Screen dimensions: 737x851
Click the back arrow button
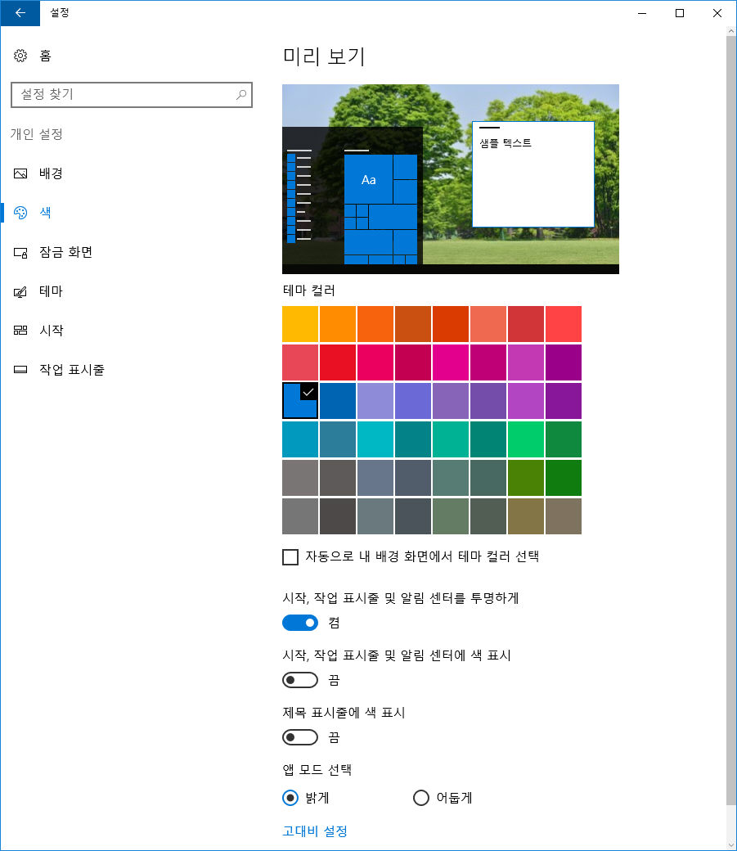pyautogui.click(x=20, y=13)
